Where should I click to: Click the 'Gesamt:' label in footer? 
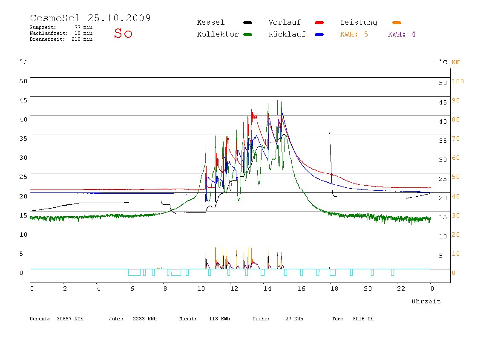coord(40,319)
